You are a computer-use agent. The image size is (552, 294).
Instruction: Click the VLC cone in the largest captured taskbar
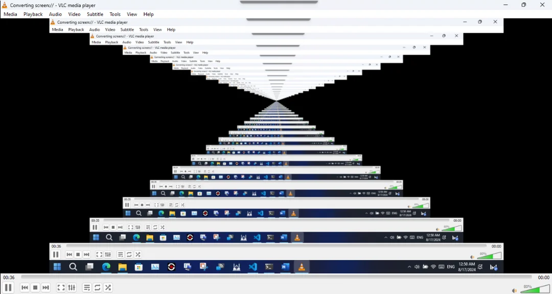tap(302, 267)
